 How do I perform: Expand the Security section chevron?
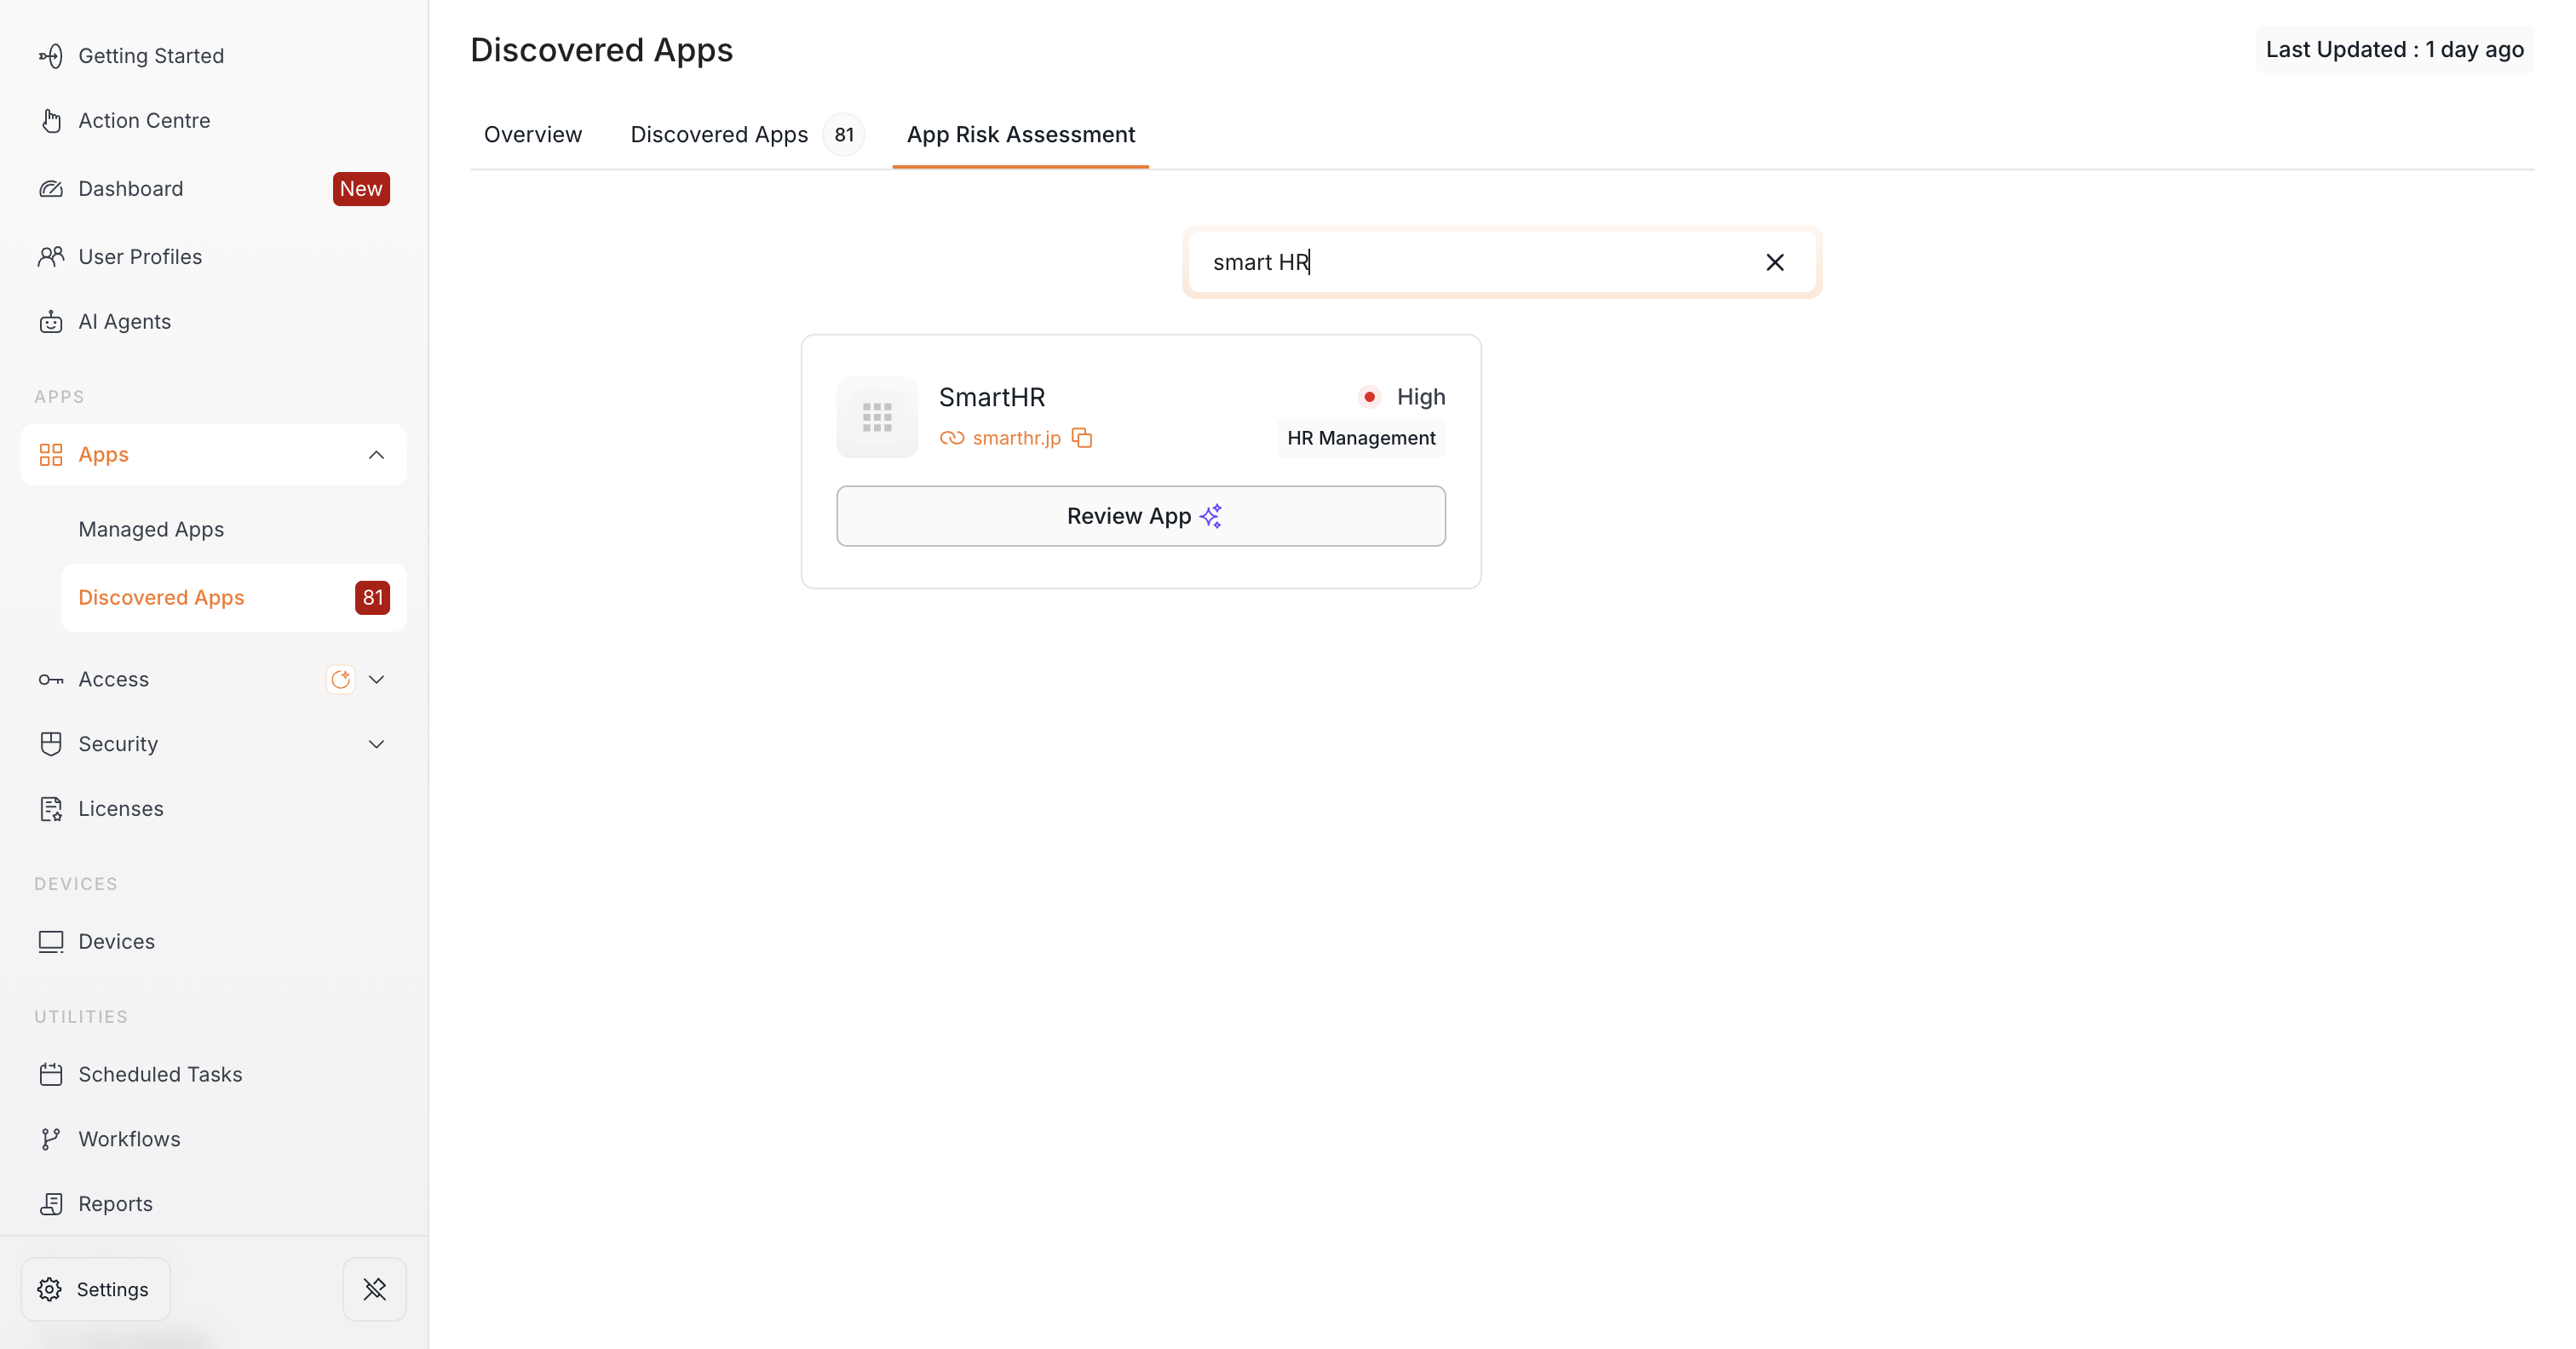pyautogui.click(x=376, y=745)
